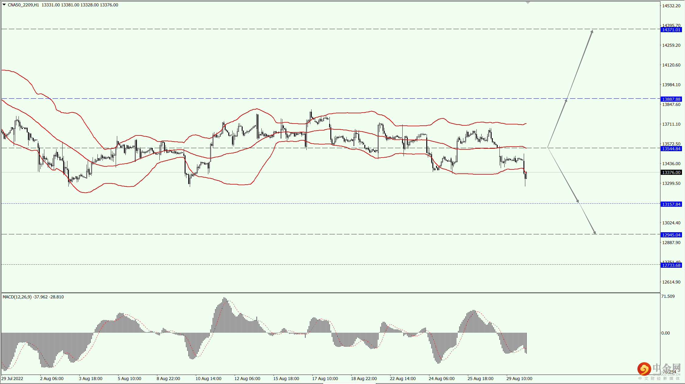685x384 pixels.
Task: Click the arrowhead at the 13887.88 line
Action: click(x=566, y=100)
